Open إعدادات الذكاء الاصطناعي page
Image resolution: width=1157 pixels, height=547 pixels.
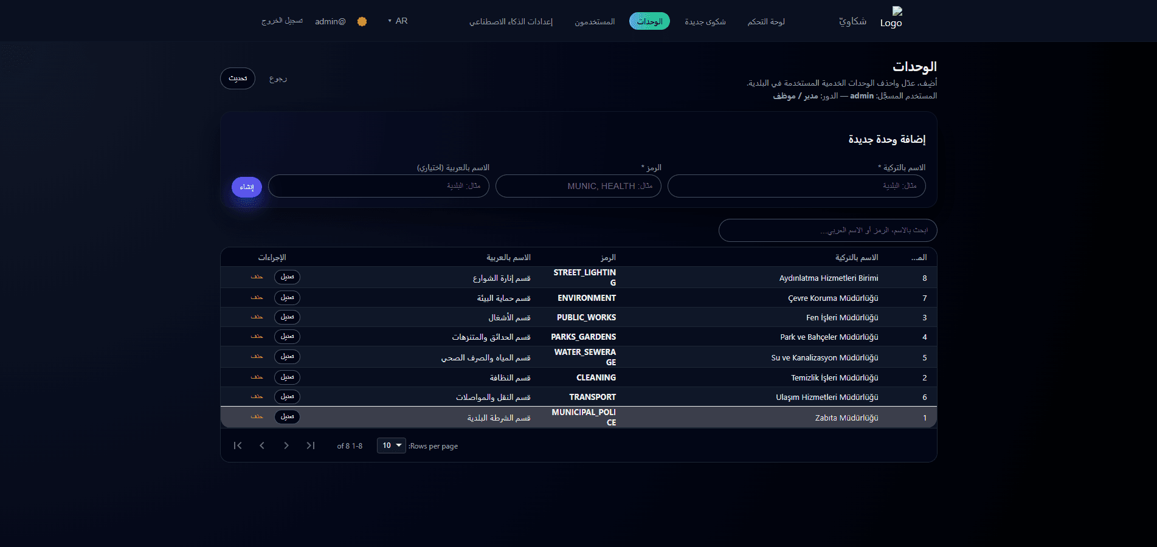pyautogui.click(x=512, y=21)
